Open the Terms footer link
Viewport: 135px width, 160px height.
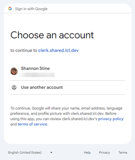tap(123, 153)
